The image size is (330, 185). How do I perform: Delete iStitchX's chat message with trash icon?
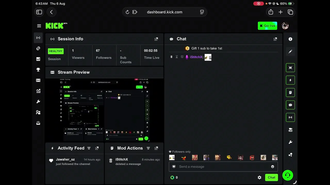point(171,57)
